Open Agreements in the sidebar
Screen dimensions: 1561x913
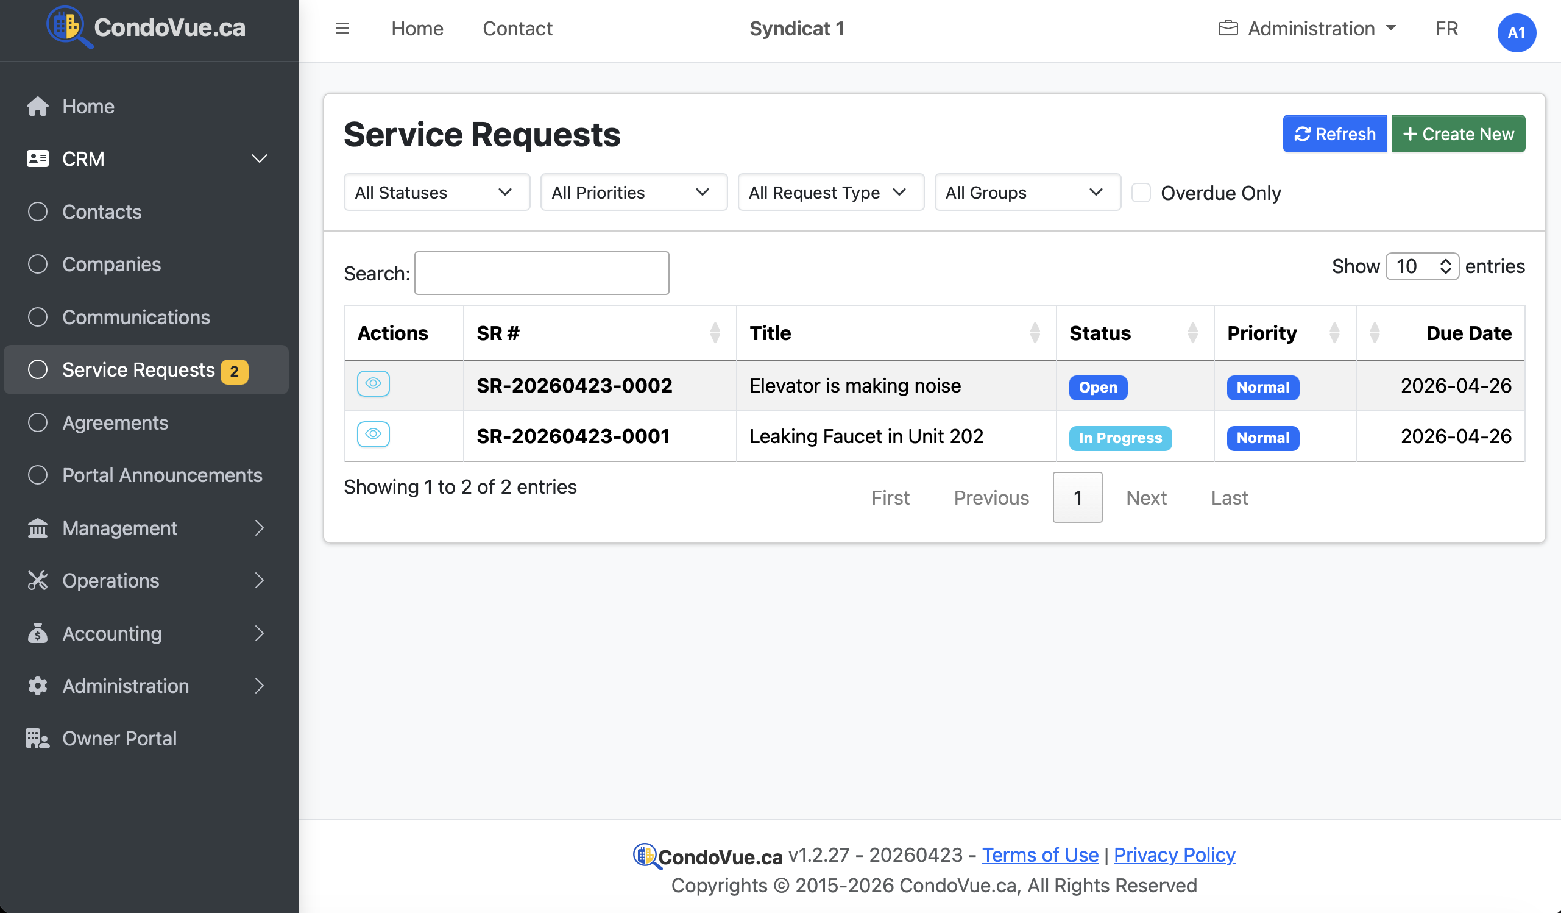pos(115,422)
